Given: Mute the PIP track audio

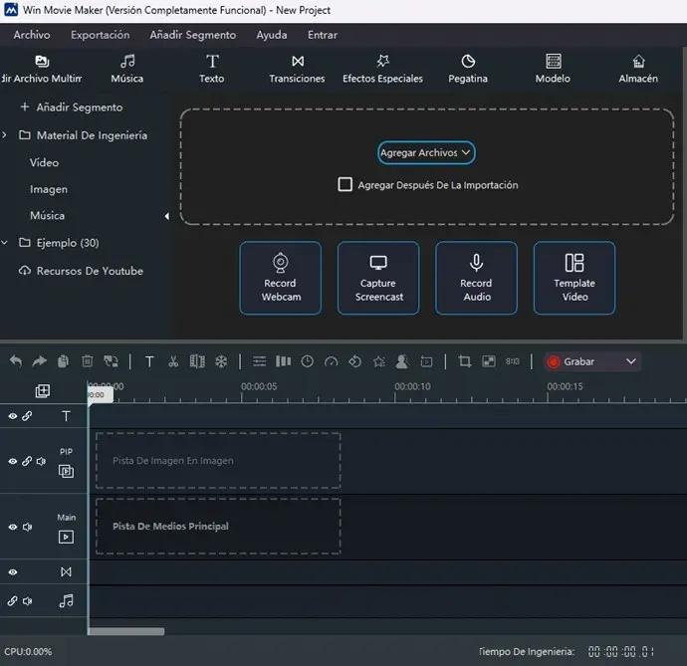Looking at the screenshot, I should (x=41, y=461).
